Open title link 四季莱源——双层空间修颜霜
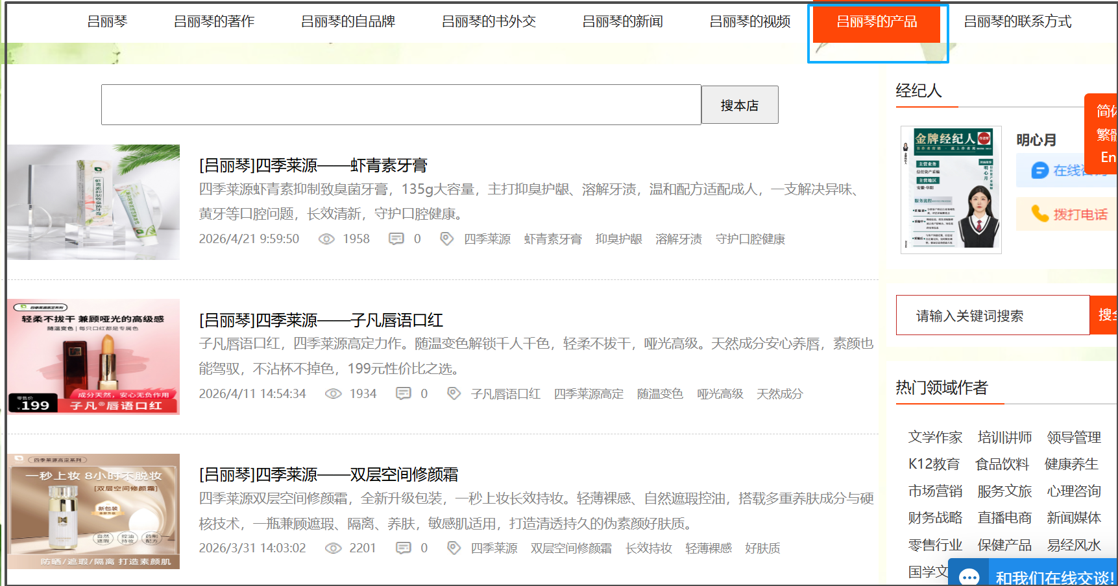This screenshot has height=586, width=1118. pyautogui.click(x=328, y=475)
